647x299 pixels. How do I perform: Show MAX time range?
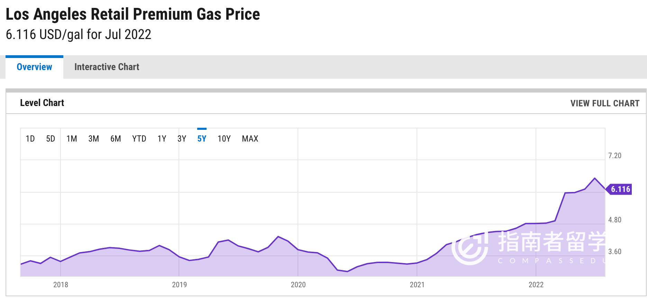[250, 139]
